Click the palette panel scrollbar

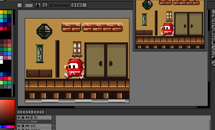(14, 55)
